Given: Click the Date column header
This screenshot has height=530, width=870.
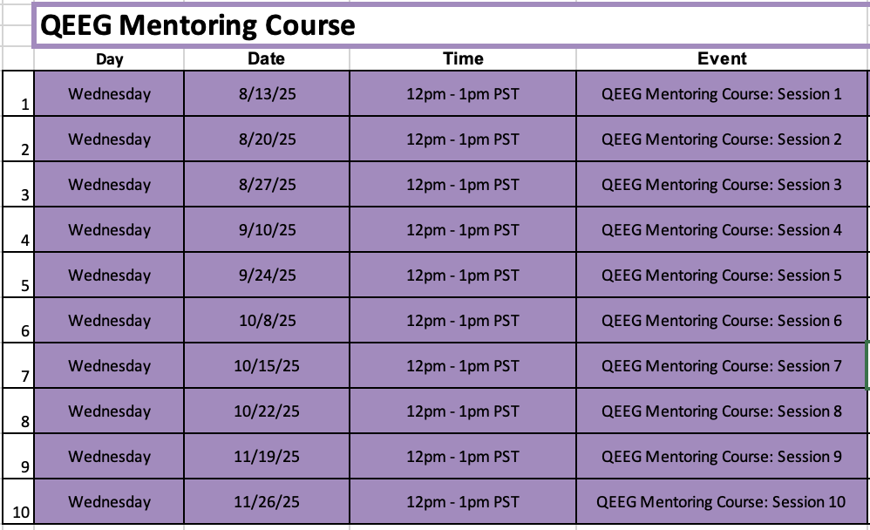Looking at the screenshot, I should click(x=267, y=59).
